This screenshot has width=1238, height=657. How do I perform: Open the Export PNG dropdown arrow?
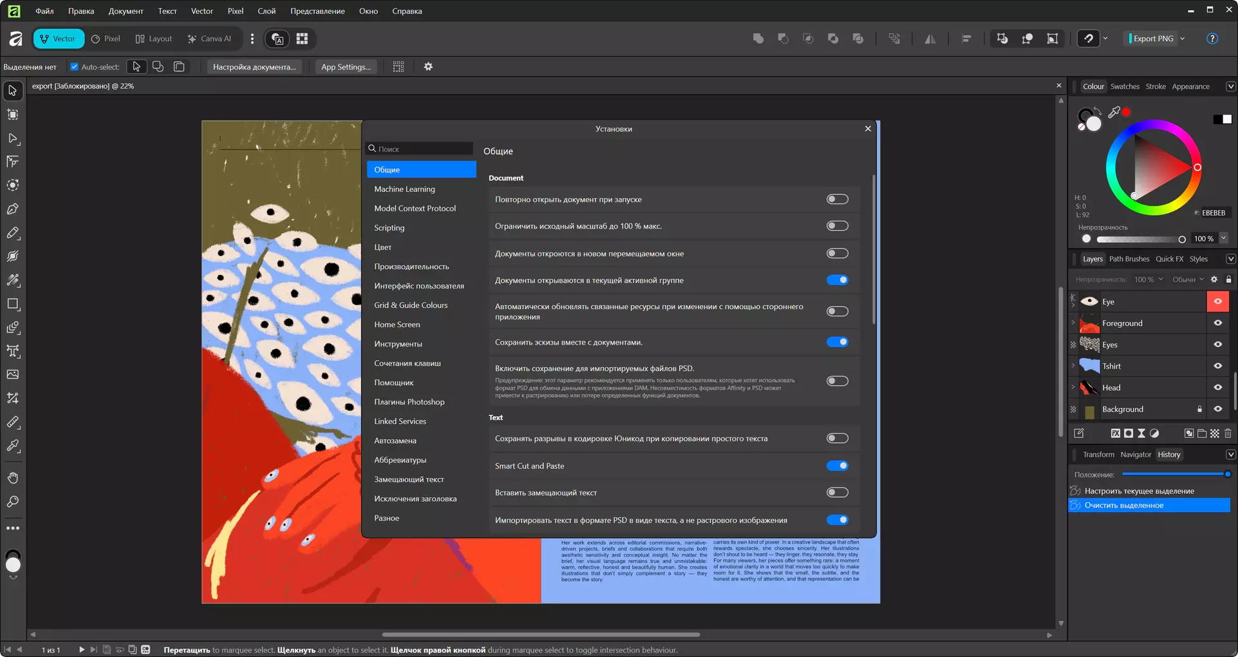(x=1182, y=39)
